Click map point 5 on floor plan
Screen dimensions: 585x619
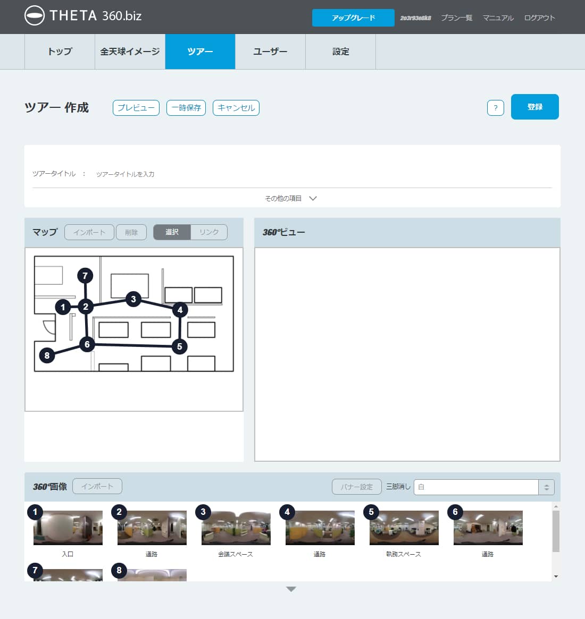(x=179, y=346)
